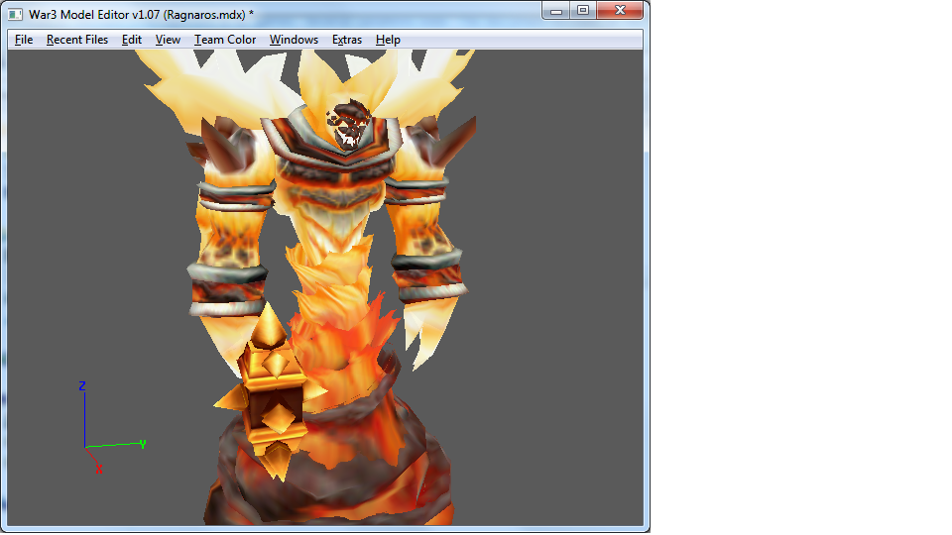This screenshot has height=535, width=952.
Task: Open the Recent Files menu
Action: tap(77, 40)
